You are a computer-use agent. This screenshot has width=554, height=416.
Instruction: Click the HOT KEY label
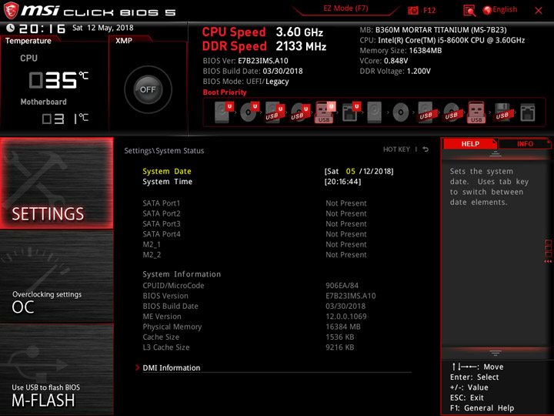coord(396,149)
